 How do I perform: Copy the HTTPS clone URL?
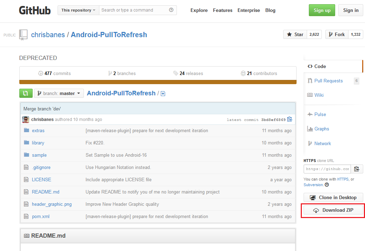pyautogui.click(x=357, y=169)
